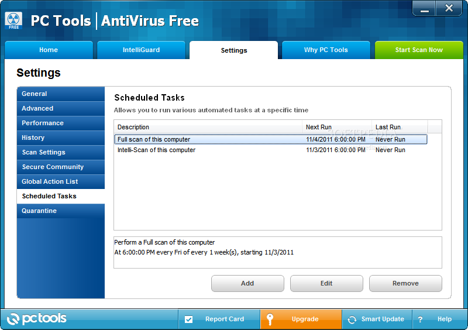Click '11/4/2011 6:00:00 PM' next run cell
This screenshot has width=468, height=330.
click(x=336, y=139)
